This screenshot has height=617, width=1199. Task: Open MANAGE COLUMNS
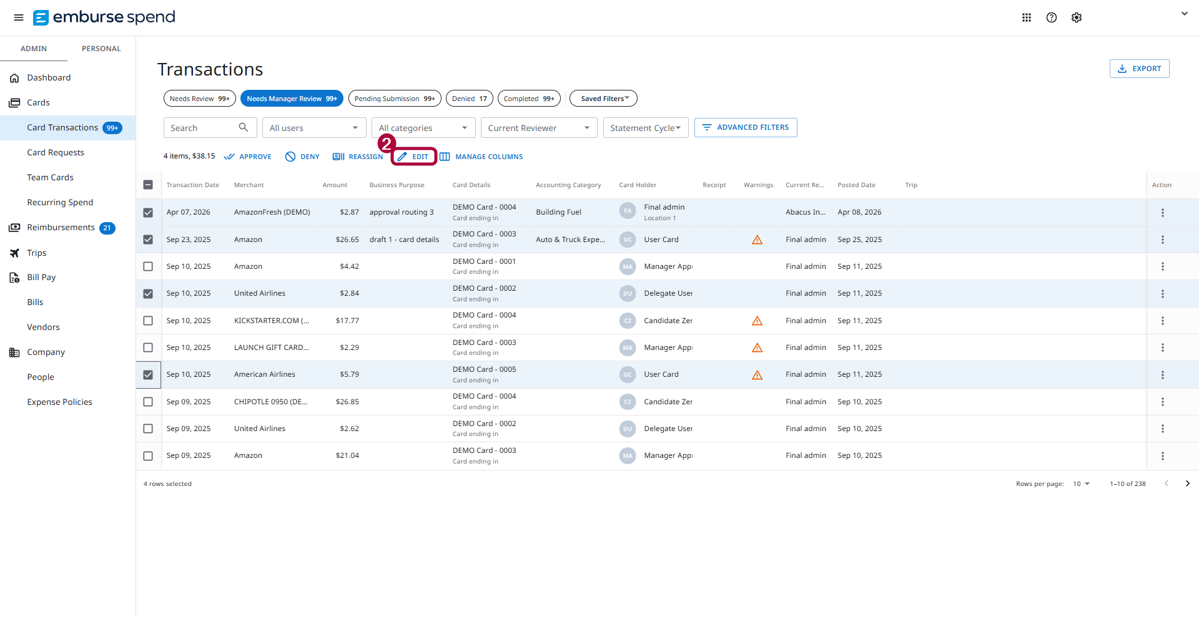coord(481,157)
